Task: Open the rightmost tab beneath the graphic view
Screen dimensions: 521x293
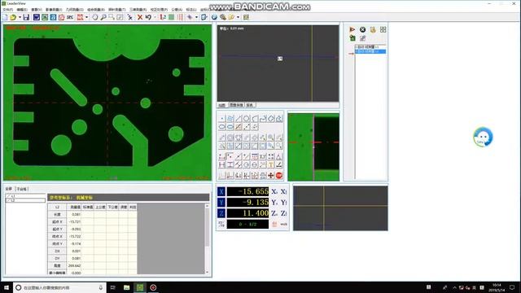Action: pyautogui.click(x=250, y=105)
